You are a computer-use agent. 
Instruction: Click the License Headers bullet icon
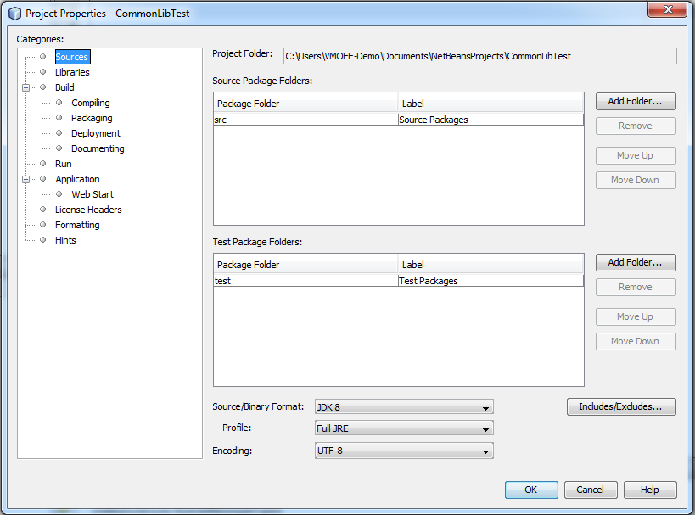coord(43,210)
